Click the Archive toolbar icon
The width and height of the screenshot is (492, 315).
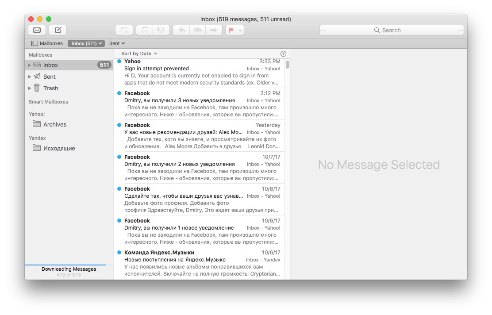pos(124,30)
